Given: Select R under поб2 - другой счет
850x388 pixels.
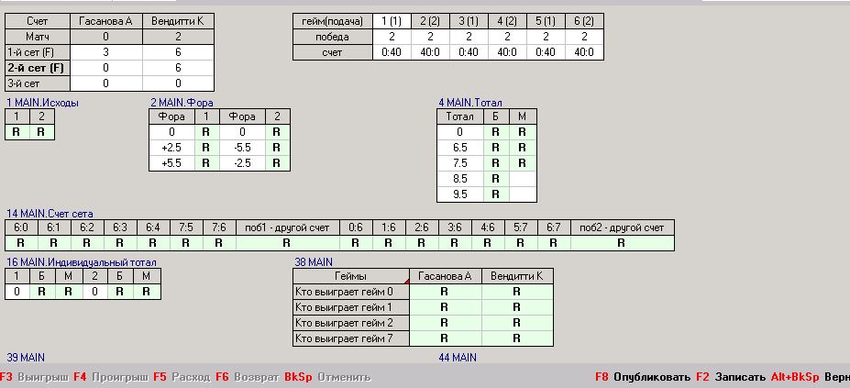Looking at the screenshot, I should point(622,243).
